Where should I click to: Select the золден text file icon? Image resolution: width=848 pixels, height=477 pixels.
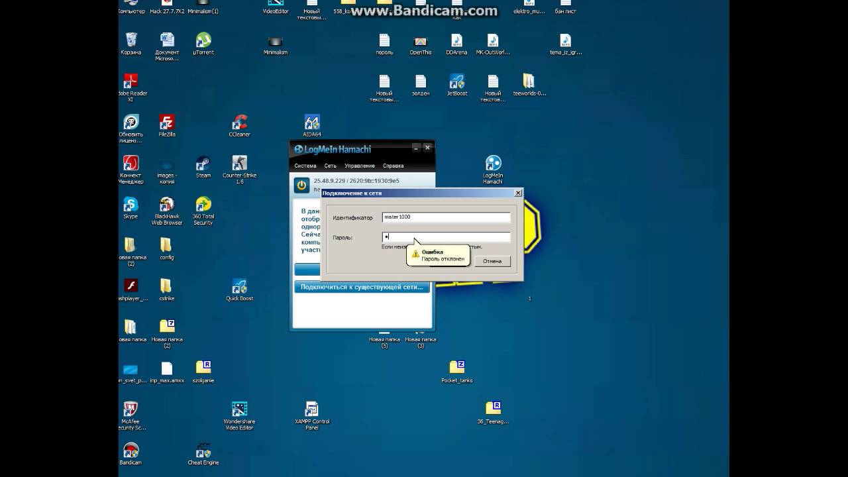[x=421, y=85]
